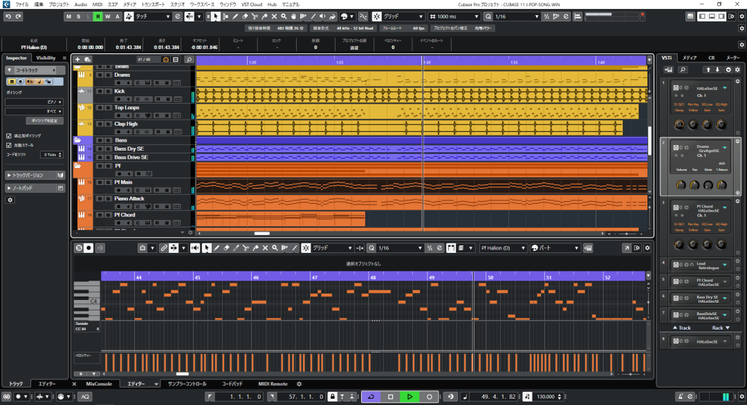Image resolution: width=747 pixels, height=405 pixels.
Task: Select the Play speaker tool in the top toolbar
Action: coord(322,17)
